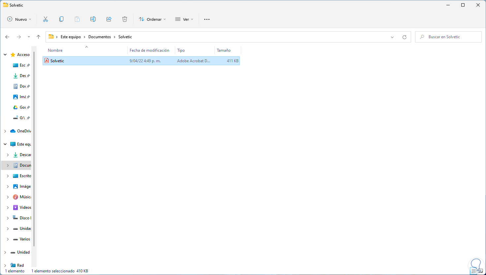Image resolution: width=486 pixels, height=275 pixels.
Task: Open breadcrumb chevron after Este equipo
Action: [x=85, y=37]
